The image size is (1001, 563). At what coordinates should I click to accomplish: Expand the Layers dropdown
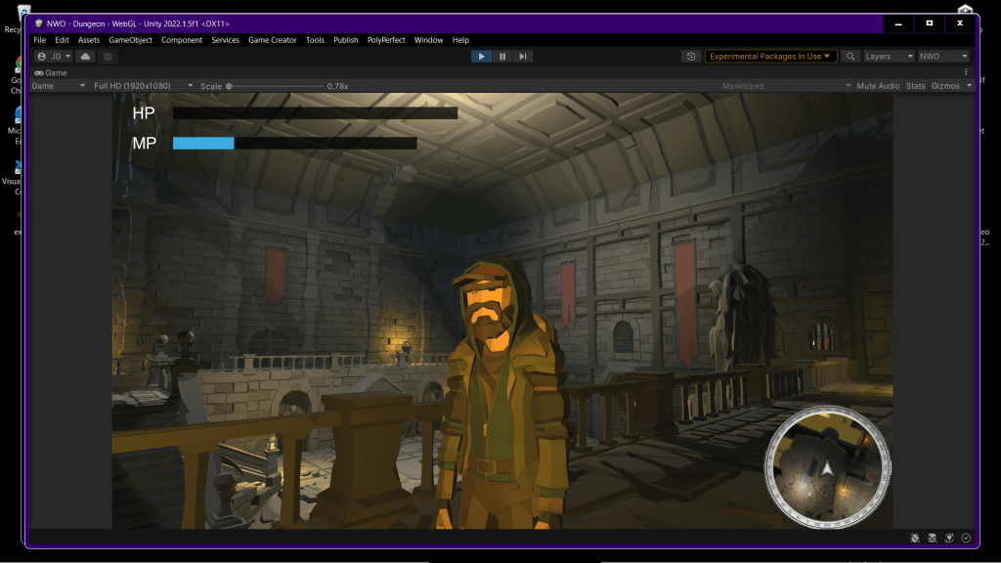889,57
